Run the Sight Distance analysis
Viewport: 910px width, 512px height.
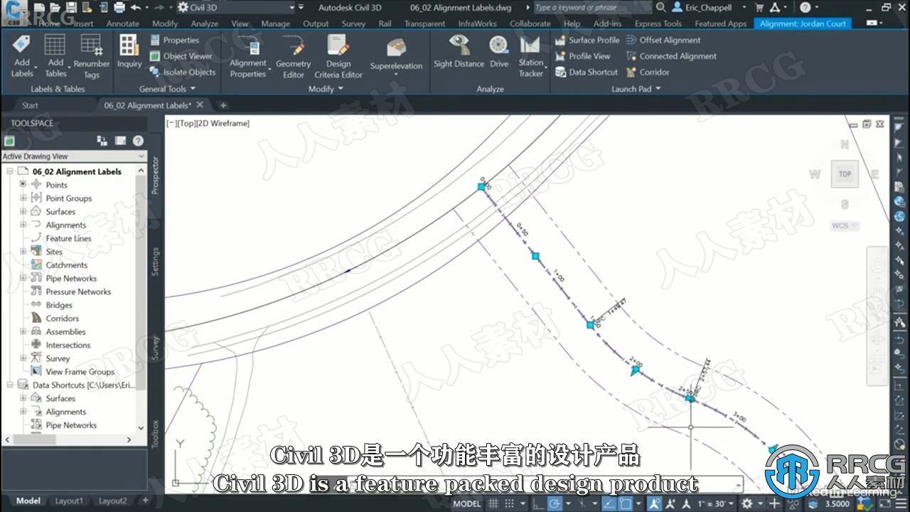click(459, 51)
